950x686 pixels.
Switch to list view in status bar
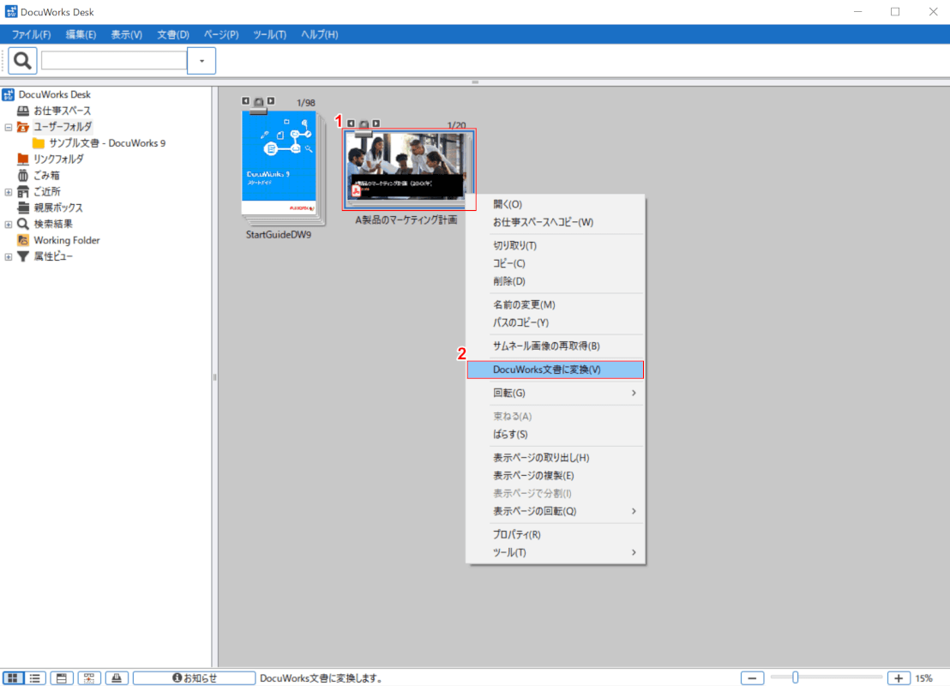35,677
